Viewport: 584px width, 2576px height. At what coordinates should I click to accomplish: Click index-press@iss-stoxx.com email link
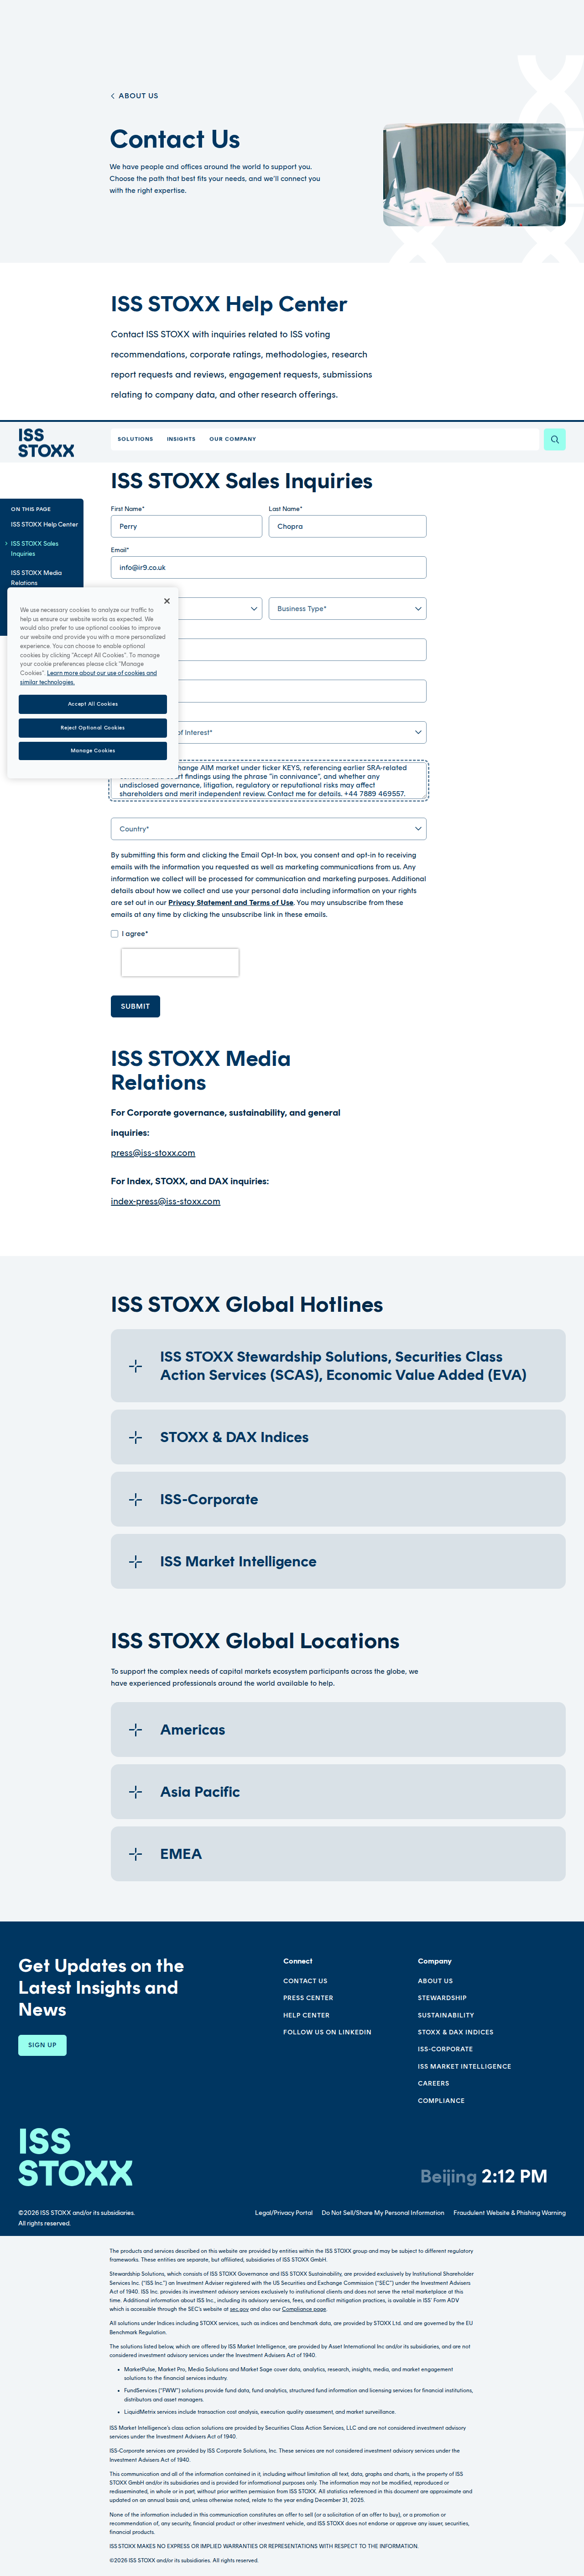pyautogui.click(x=166, y=1202)
